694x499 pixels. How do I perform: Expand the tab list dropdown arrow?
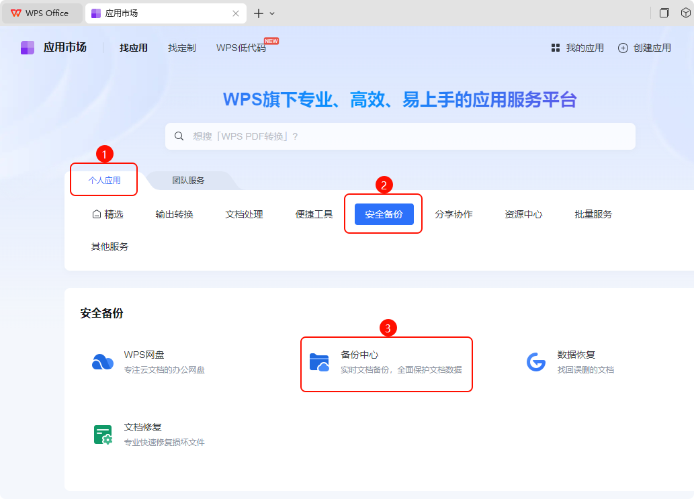pos(272,13)
